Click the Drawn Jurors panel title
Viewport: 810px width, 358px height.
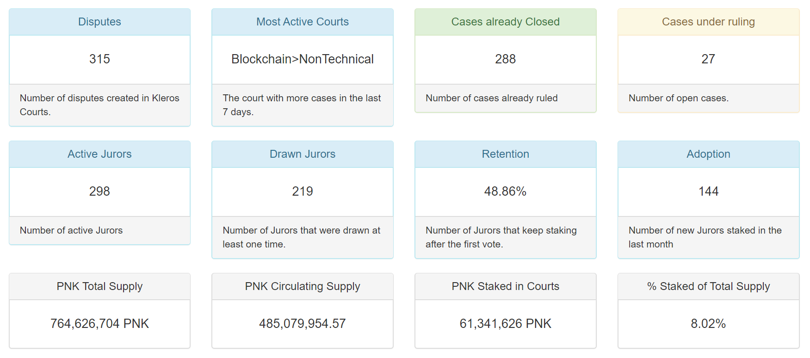[303, 154]
